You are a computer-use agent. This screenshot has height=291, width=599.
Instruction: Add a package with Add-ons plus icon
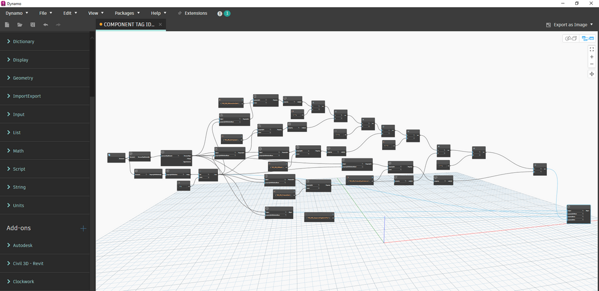83,228
